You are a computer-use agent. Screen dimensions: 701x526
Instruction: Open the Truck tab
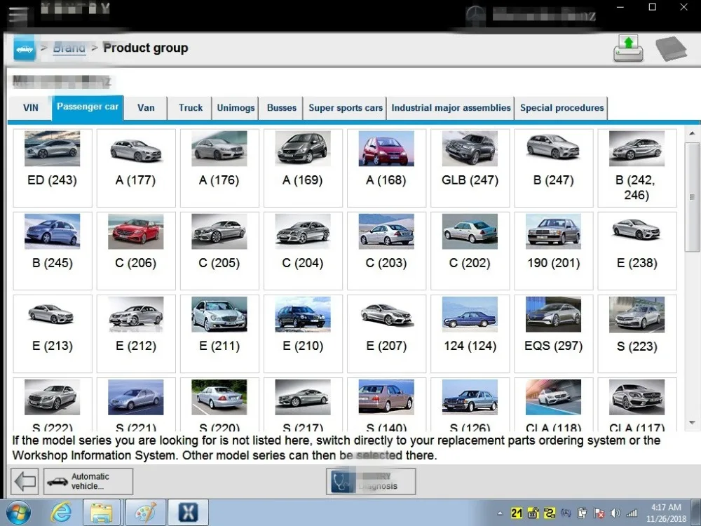(191, 108)
